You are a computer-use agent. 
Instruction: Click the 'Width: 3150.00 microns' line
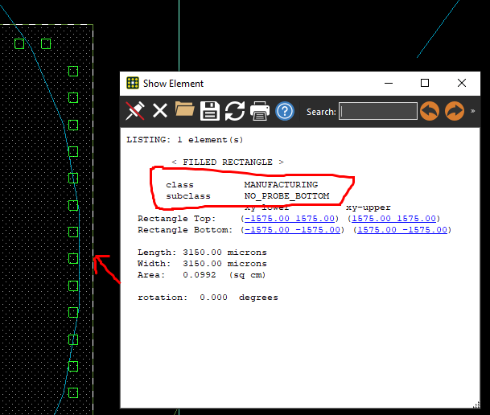pos(202,264)
